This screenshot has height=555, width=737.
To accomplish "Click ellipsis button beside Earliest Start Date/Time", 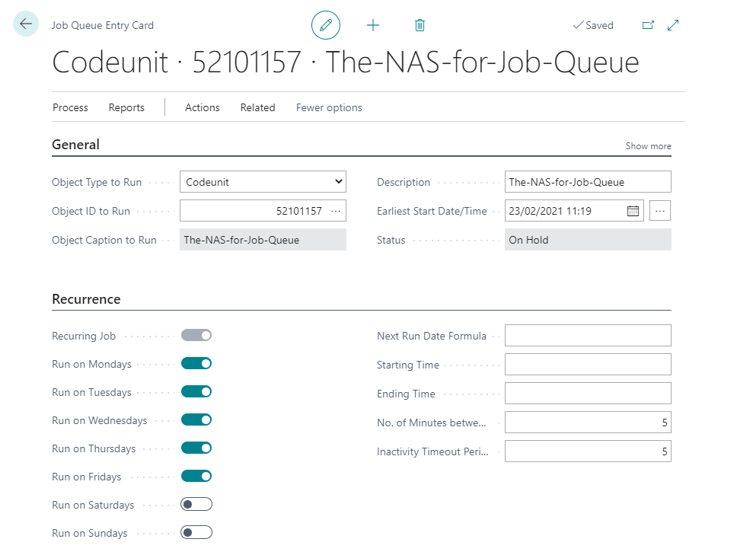I will point(660,211).
